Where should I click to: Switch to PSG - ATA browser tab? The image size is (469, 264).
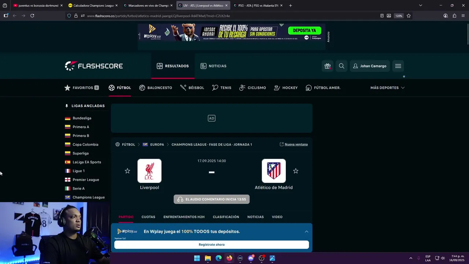[258, 5]
